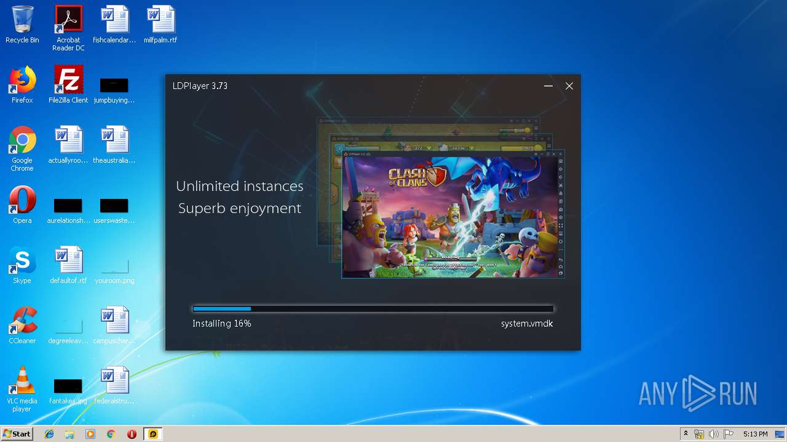The width and height of the screenshot is (787, 442).
Task: Select the degreeleav file icon
Action: tap(68, 331)
